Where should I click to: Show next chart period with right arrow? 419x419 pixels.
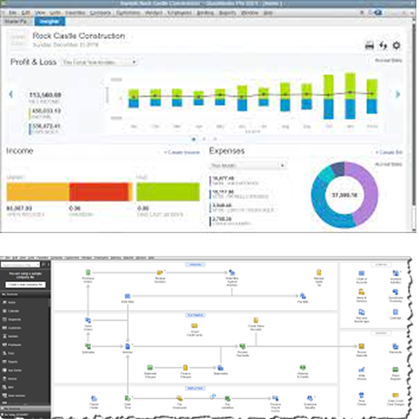point(397,94)
